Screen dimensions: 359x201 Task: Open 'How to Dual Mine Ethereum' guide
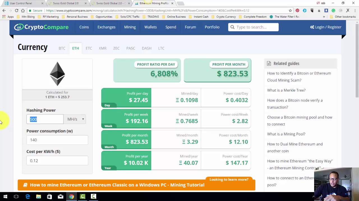[295, 147]
